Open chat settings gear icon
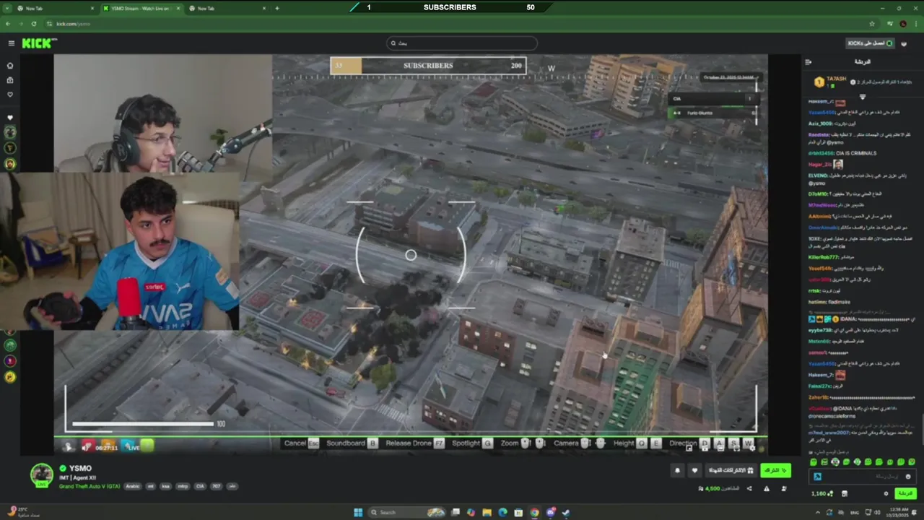 point(886,493)
